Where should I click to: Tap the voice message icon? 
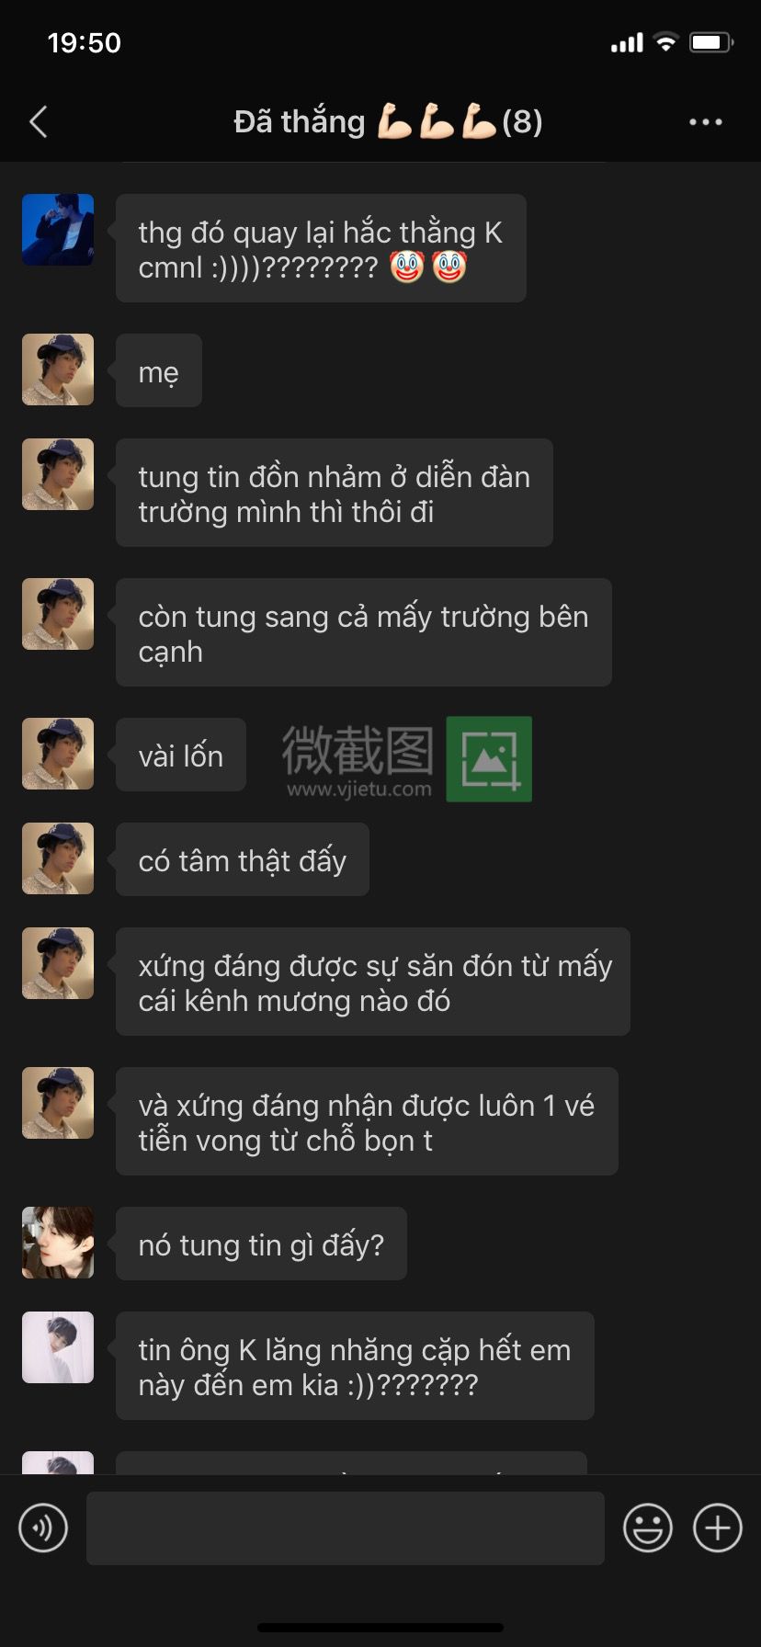43,1528
